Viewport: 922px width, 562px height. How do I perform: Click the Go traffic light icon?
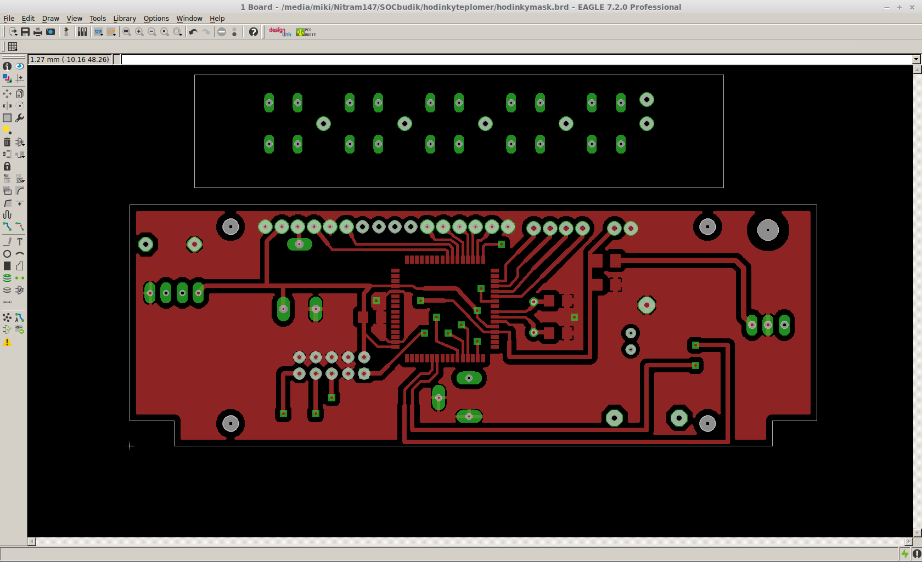click(234, 32)
